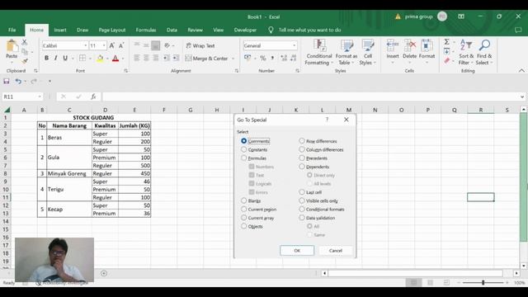Click the Borders icon
The image size is (528, 297).
click(82, 59)
